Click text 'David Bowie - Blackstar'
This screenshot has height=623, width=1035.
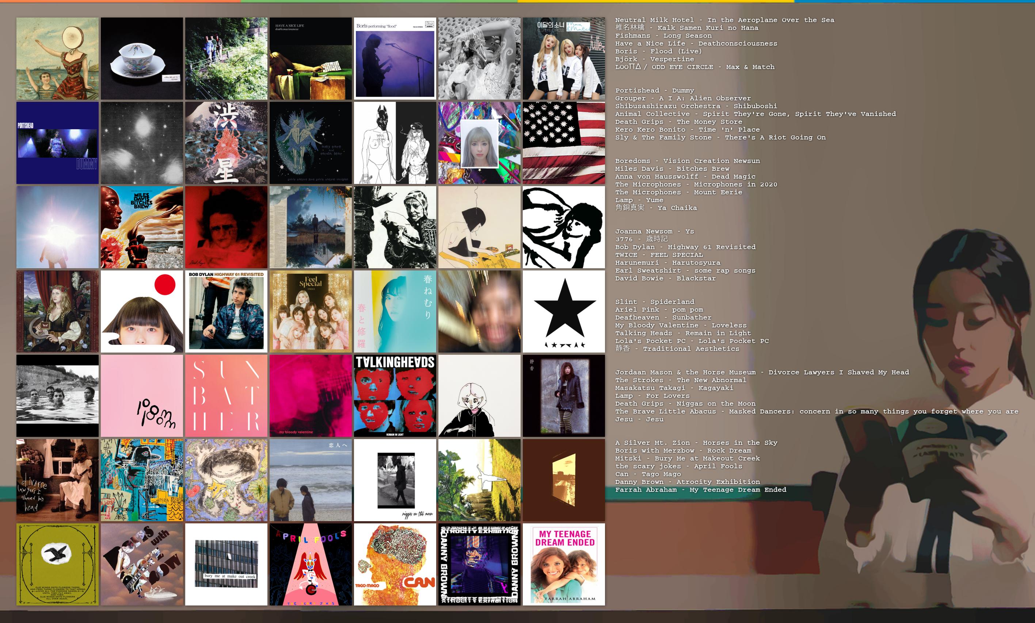[x=665, y=278]
